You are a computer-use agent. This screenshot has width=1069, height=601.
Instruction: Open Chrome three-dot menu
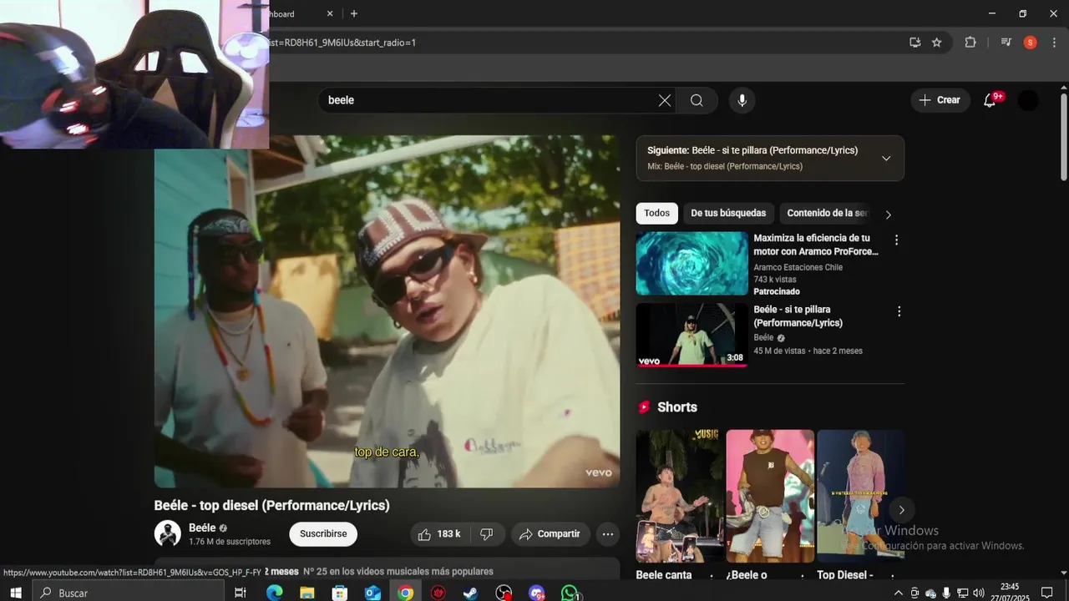point(1055,43)
